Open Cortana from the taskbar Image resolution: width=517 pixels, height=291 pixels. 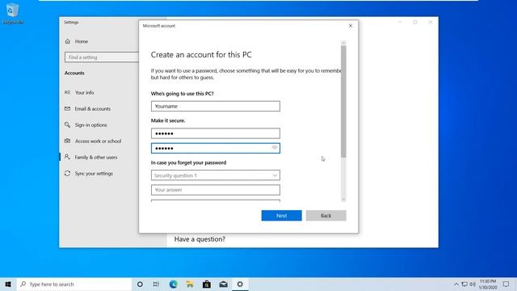tap(140, 284)
